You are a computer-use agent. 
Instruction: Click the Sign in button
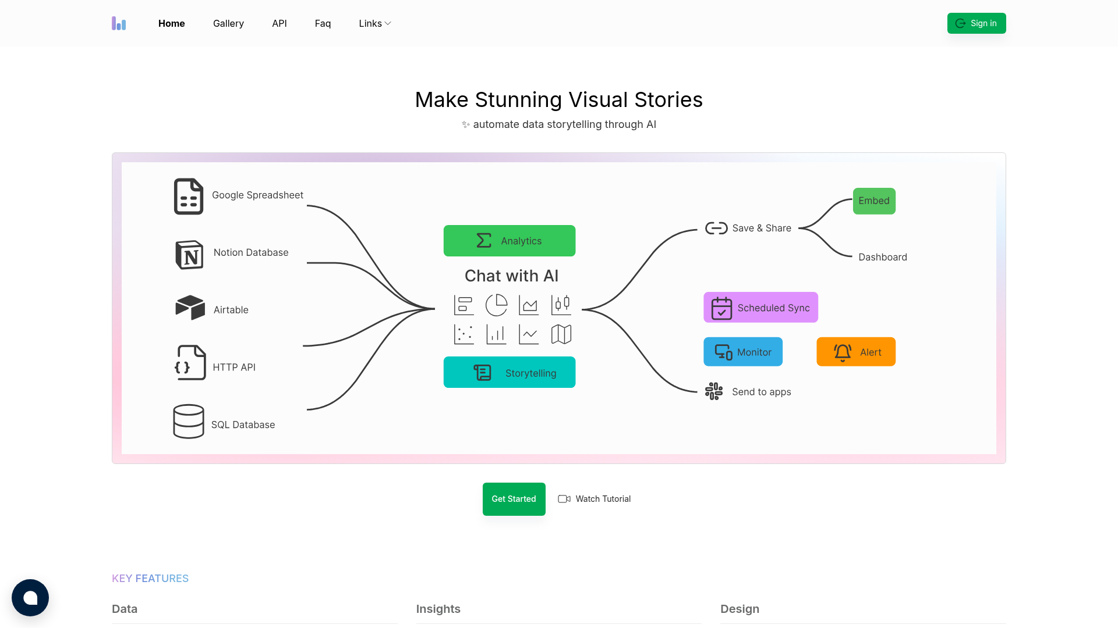pyautogui.click(x=977, y=23)
